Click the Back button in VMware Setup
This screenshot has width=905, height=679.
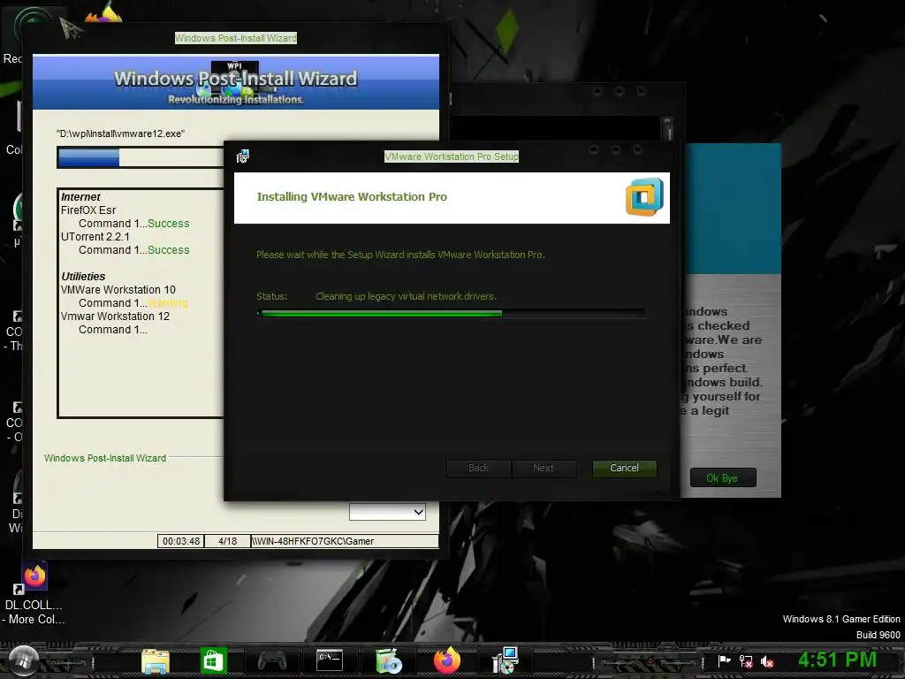[478, 469]
